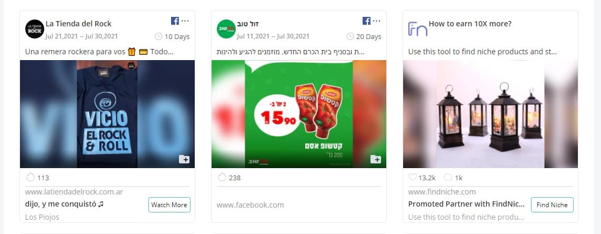This screenshot has width=601, height=234.
Task: Open the three-dot menu on the ketchup ad card
Action: click(377, 21)
